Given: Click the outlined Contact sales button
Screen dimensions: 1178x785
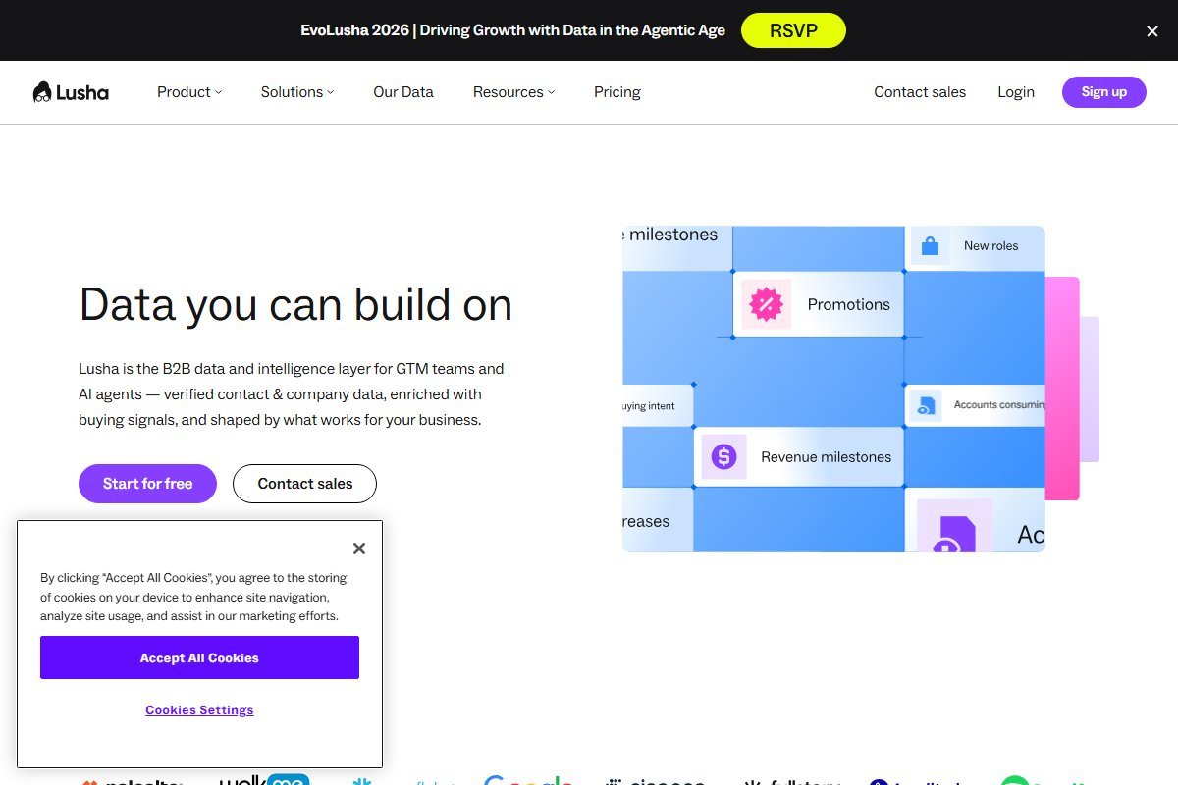Looking at the screenshot, I should pyautogui.click(x=304, y=484).
